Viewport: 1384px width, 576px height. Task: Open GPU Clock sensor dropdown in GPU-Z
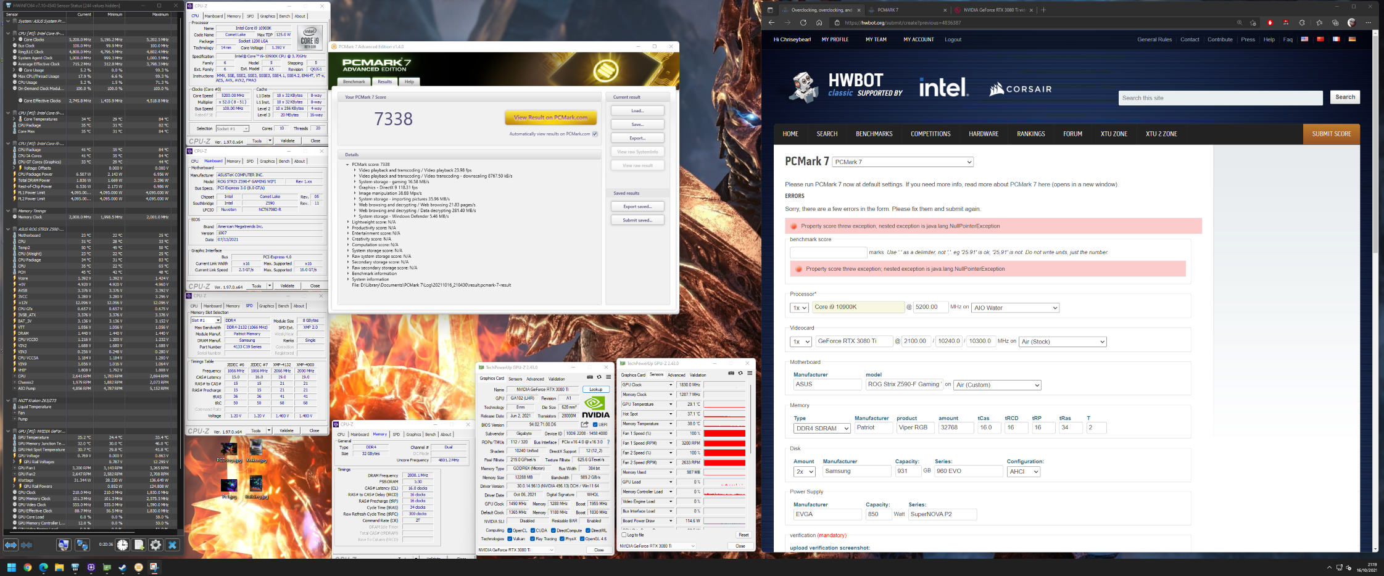671,385
